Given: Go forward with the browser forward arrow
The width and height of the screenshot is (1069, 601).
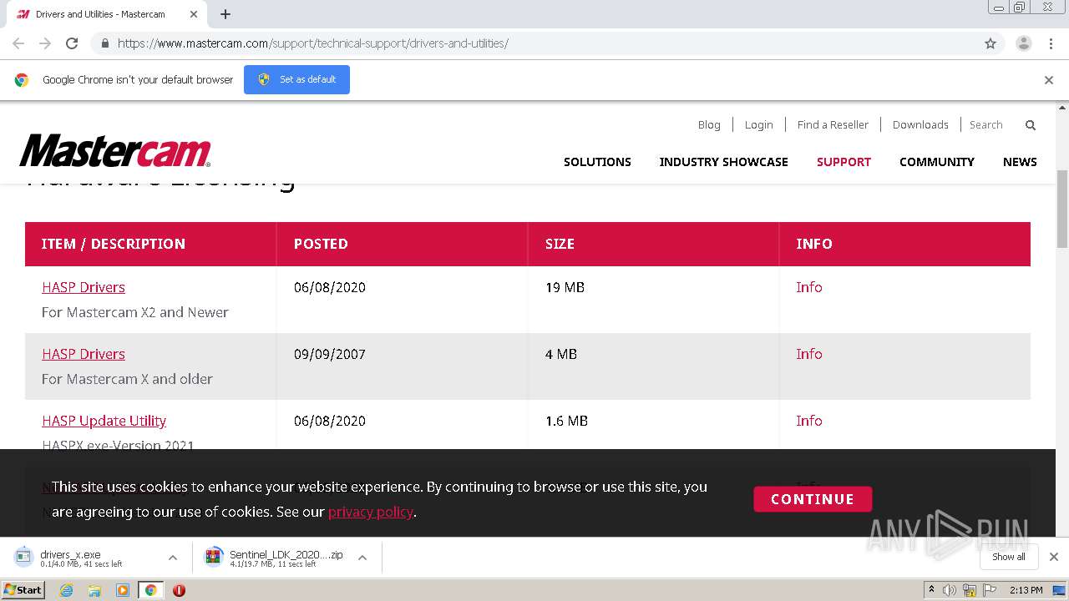Looking at the screenshot, I should pyautogui.click(x=45, y=43).
